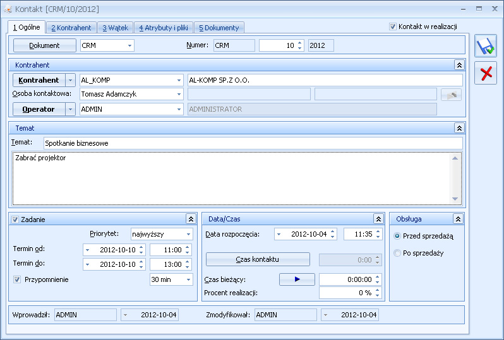
Task: Increase the Termin od date spinner
Action: point(141,247)
